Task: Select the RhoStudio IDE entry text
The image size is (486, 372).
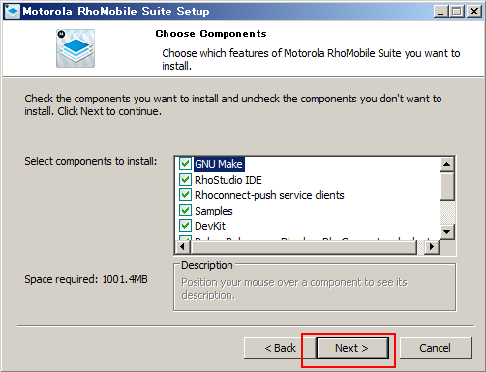Action: coord(228,180)
